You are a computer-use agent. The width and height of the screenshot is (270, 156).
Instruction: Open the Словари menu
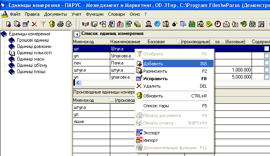117,14
